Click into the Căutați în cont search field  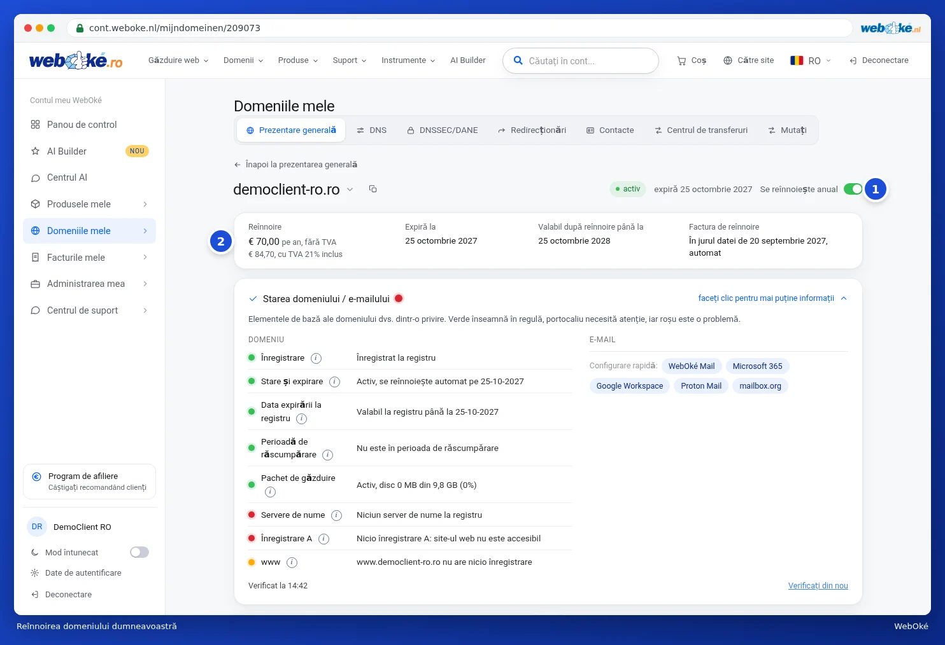click(x=581, y=61)
